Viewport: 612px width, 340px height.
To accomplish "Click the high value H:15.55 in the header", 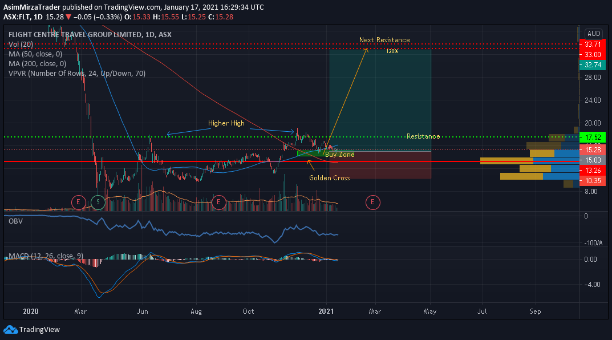I will pyautogui.click(x=165, y=17).
